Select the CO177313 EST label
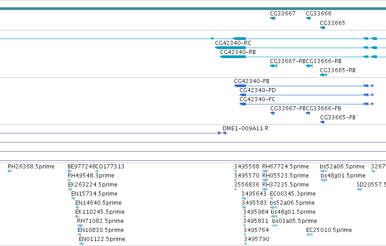The height and width of the screenshot is (246, 386). pyautogui.click(x=110, y=167)
